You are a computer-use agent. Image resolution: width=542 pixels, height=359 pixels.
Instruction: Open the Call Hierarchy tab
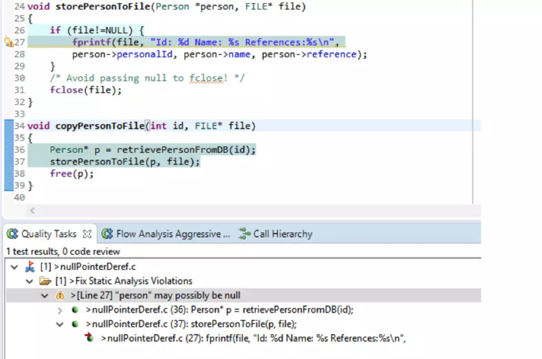coord(282,234)
